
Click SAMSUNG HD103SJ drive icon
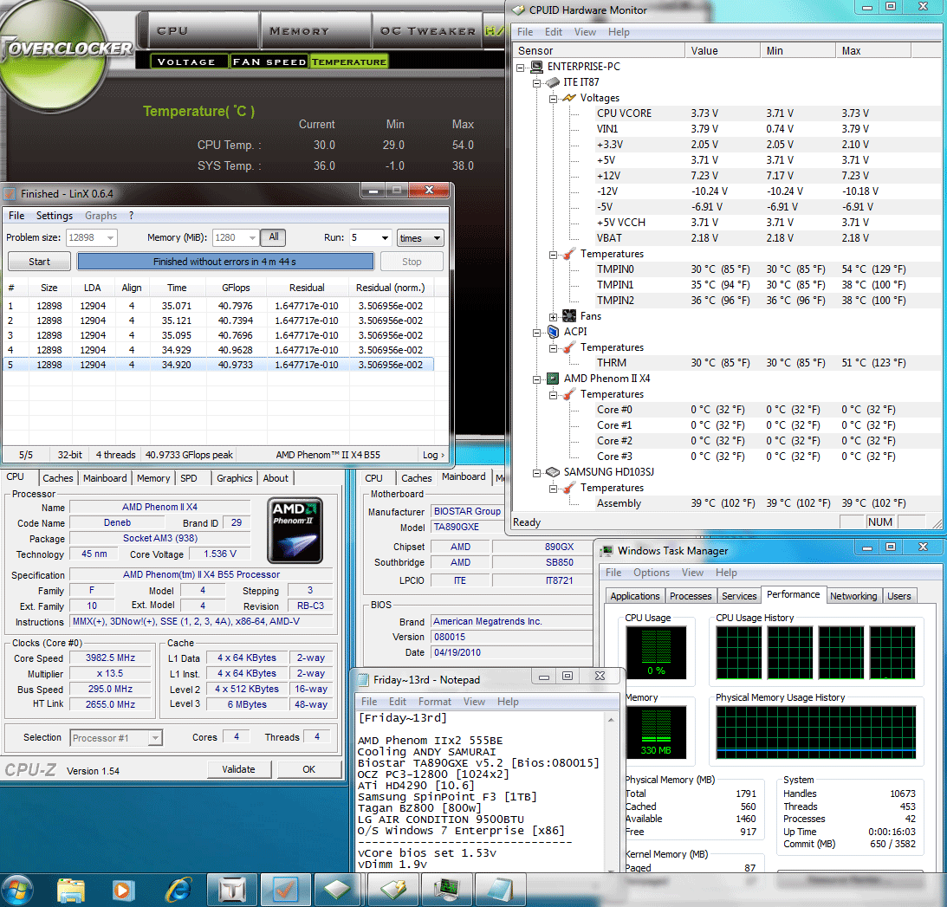553,471
